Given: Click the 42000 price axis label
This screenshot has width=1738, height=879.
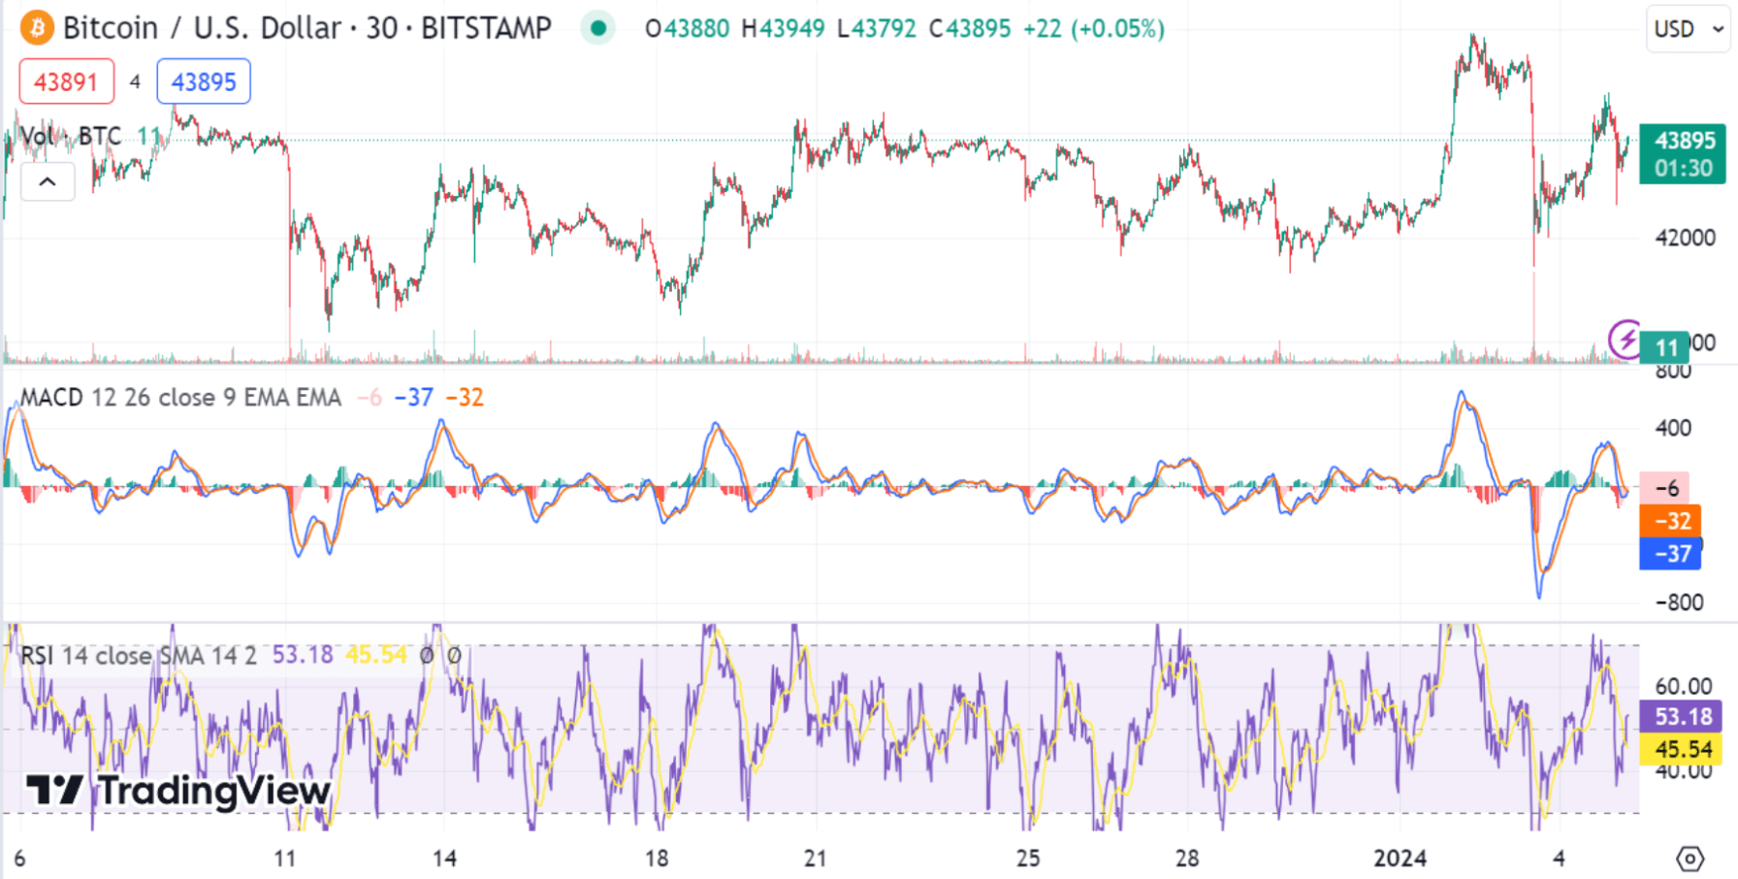Looking at the screenshot, I should point(1685,238).
